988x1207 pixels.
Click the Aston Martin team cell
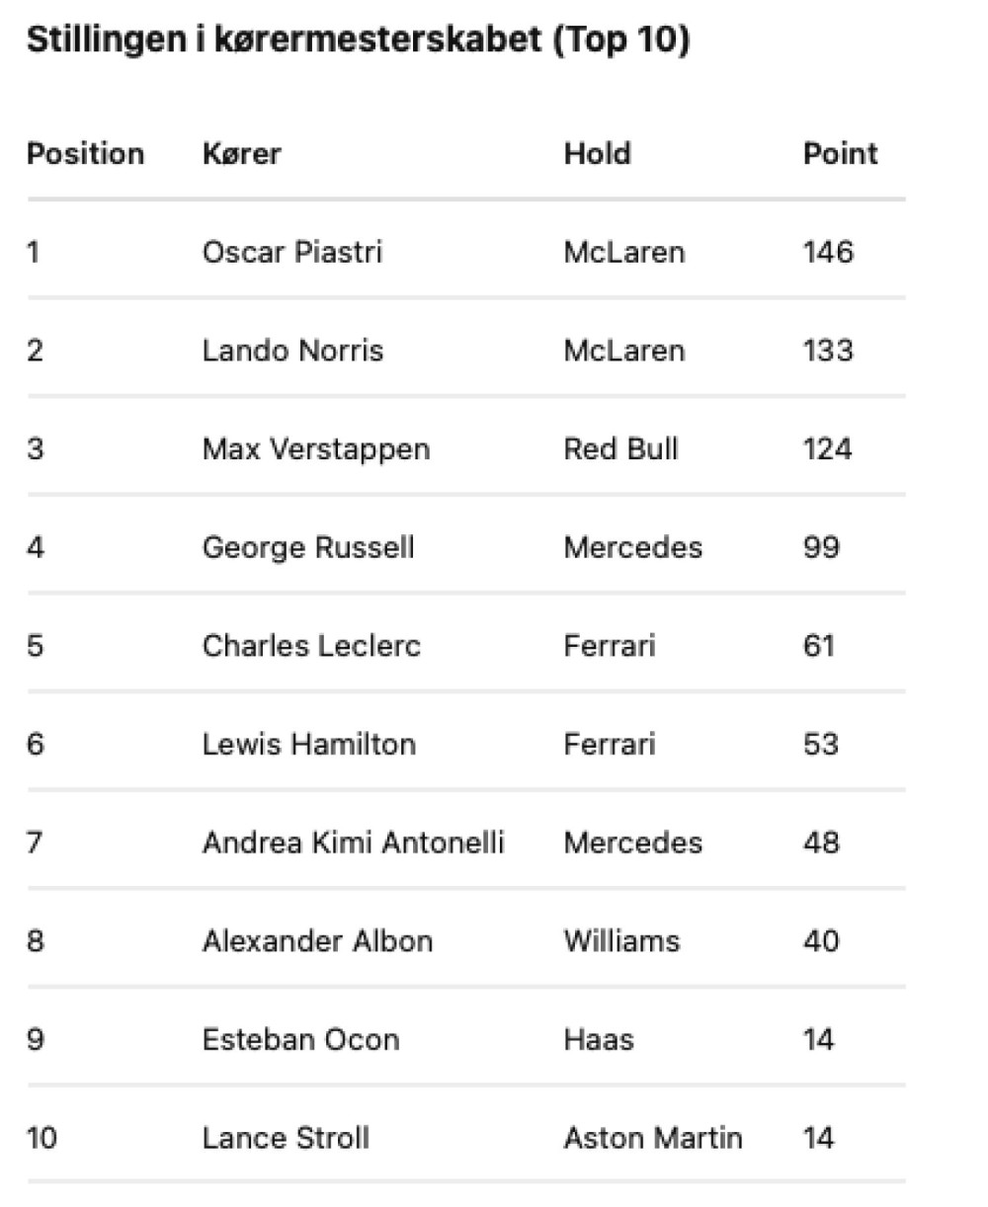click(652, 1138)
